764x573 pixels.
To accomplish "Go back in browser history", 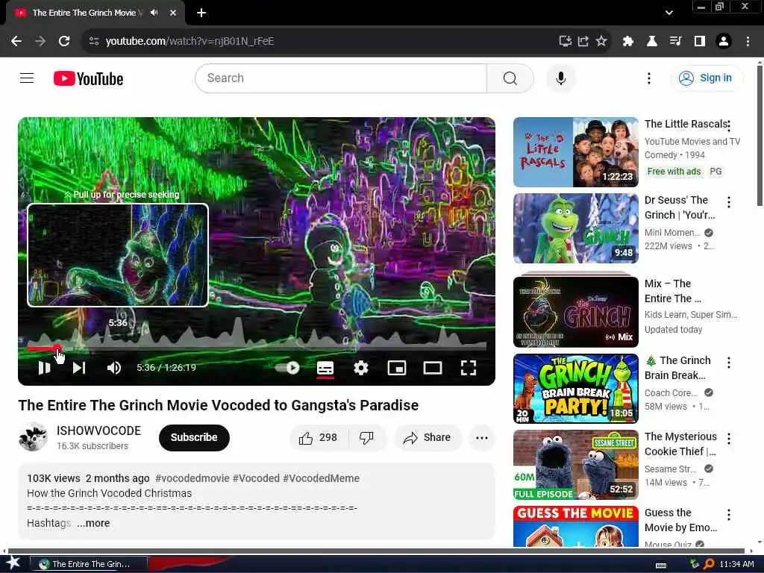I will (x=16, y=41).
